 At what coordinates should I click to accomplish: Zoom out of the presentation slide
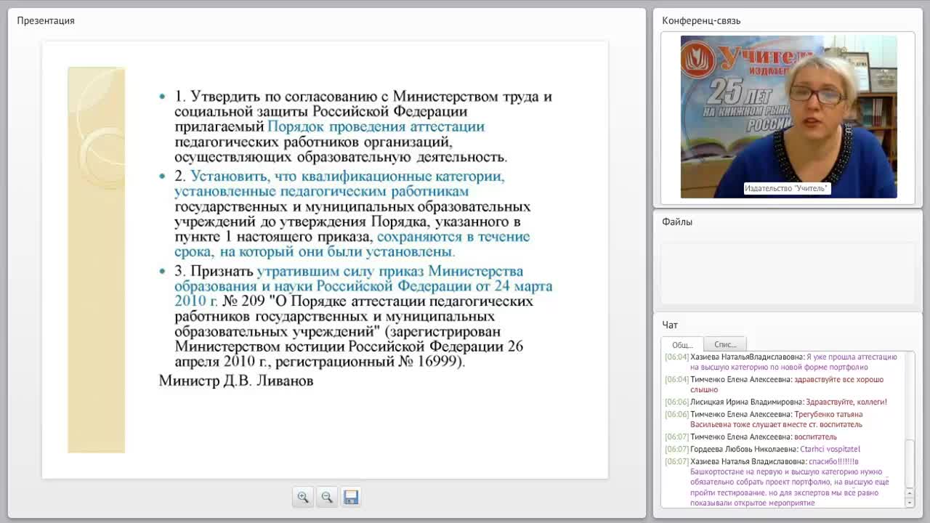click(x=327, y=497)
